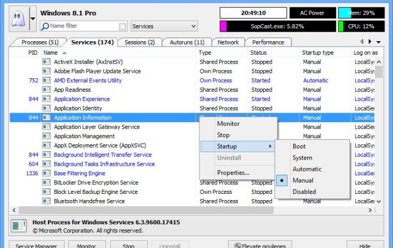Click BitLocker Drive Encryption Service icon
The image size is (393, 248).
click(46, 183)
